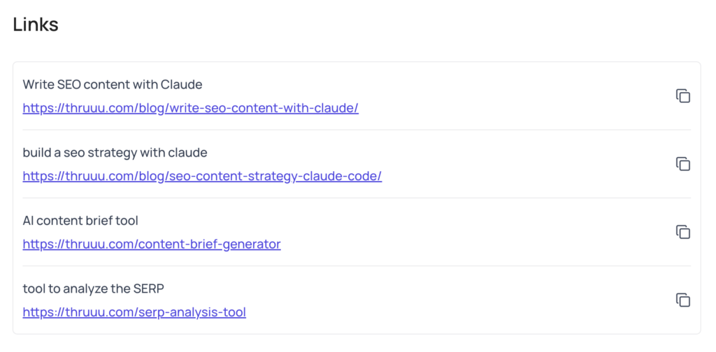Visit the serp-analysis-tool URL
This screenshot has width=716, height=352.
(x=134, y=312)
